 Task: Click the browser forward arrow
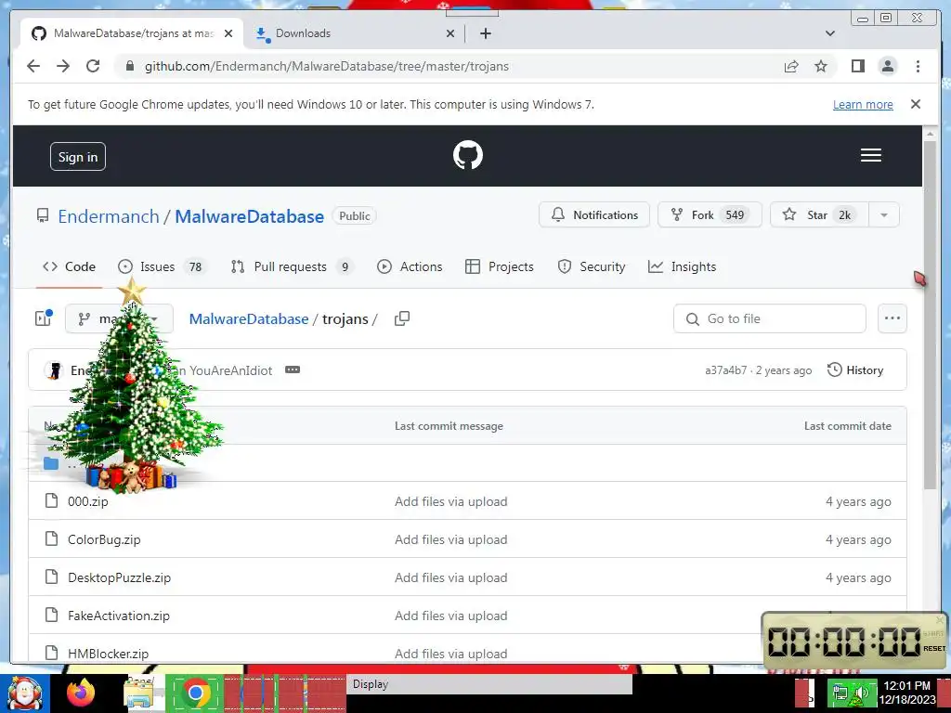(x=63, y=66)
